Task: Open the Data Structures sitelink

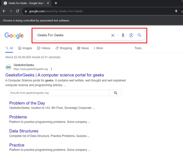Action: 24,131
